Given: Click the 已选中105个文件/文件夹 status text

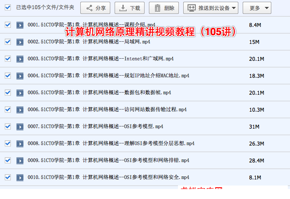Looking at the screenshot, I should (x=45, y=7).
